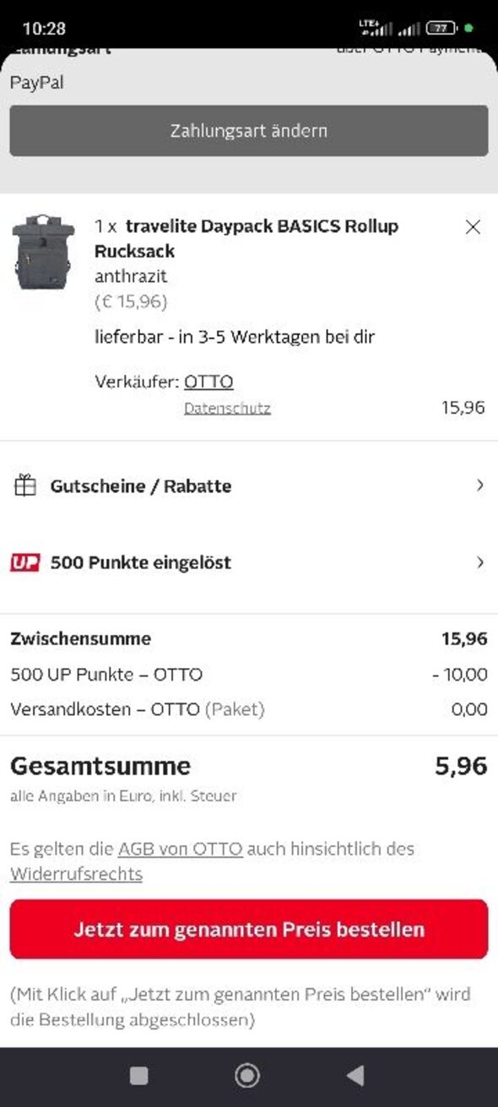Tap the Zahlungsart ändern button
This screenshot has width=498, height=1107.
[x=249, y=131]
